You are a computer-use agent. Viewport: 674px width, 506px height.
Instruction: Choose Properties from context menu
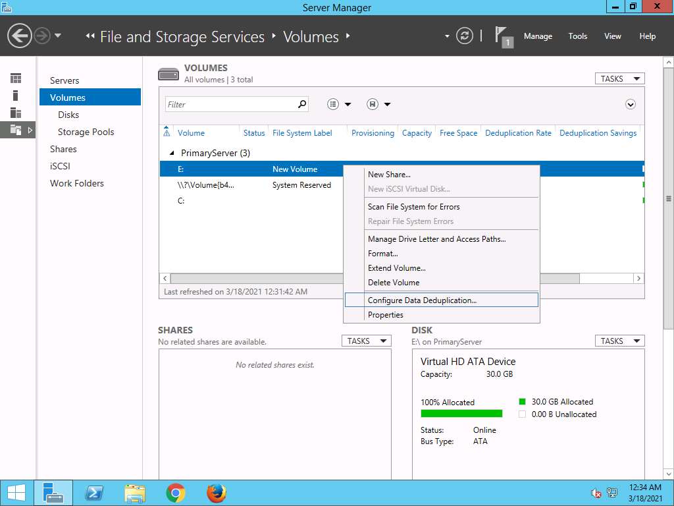(x=442, y=314)
